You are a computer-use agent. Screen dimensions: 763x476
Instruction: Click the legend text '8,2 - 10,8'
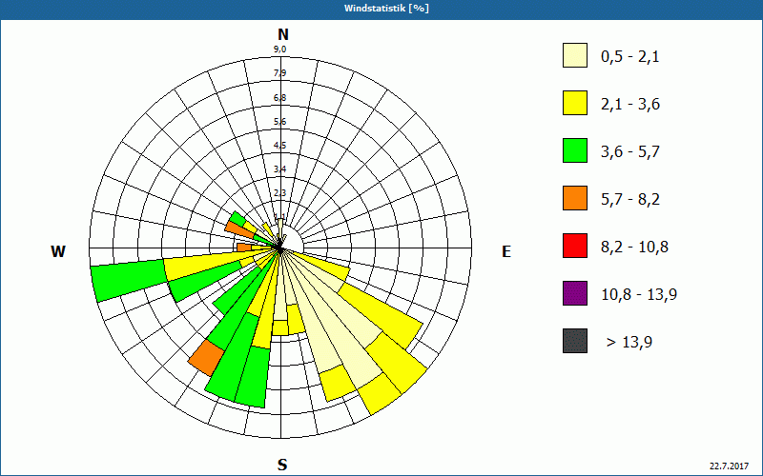634,248
